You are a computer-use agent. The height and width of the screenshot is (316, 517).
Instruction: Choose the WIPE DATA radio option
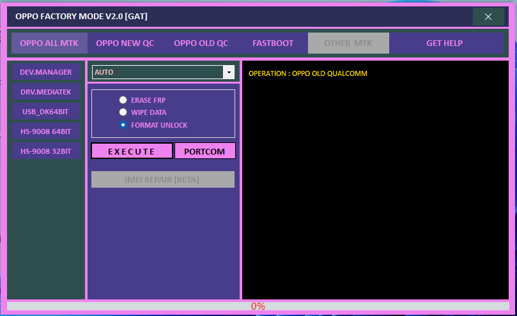[123, 112]
